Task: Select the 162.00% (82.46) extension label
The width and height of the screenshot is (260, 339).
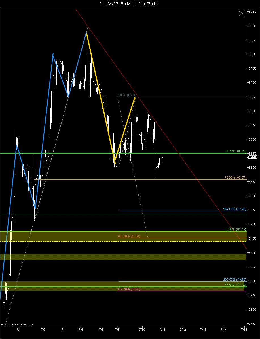Action: click(234, 209)
